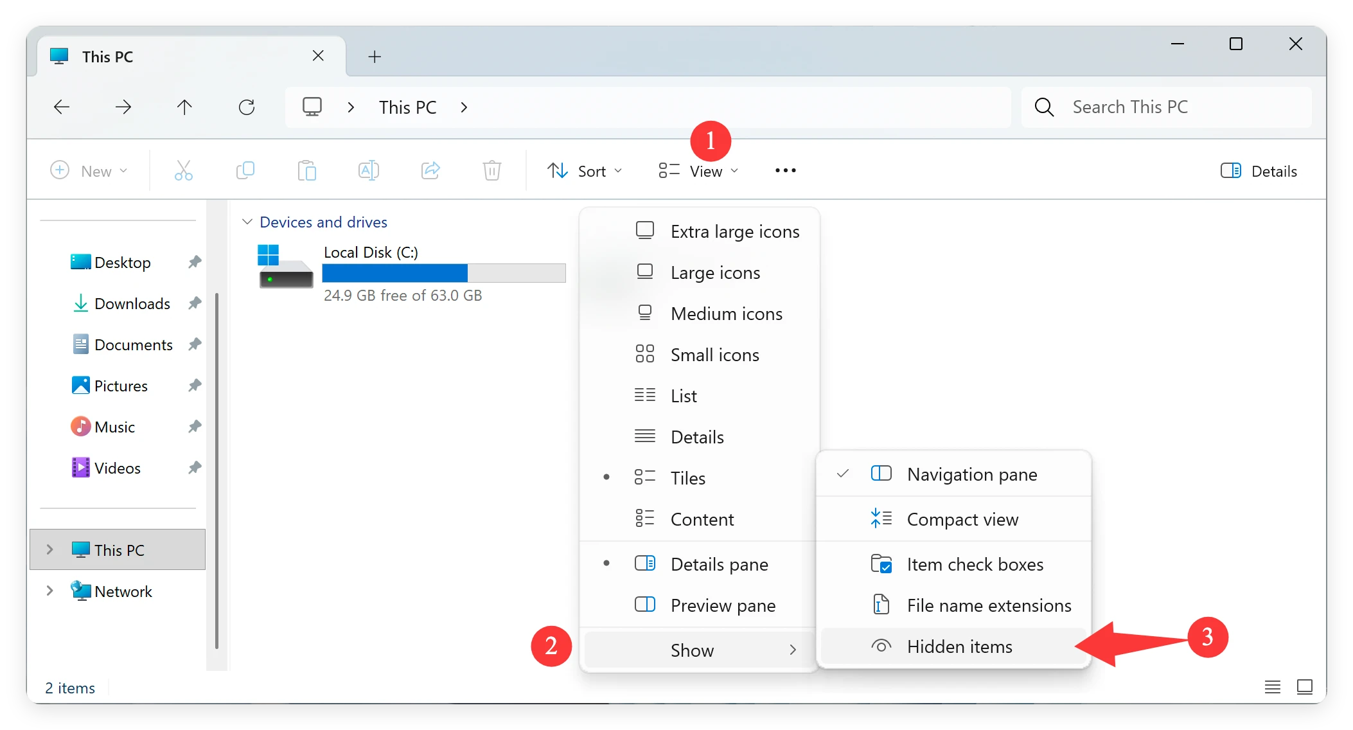Viewport: 1353px width, 730px height.
Task: Open the New item button
Action: 89,171
